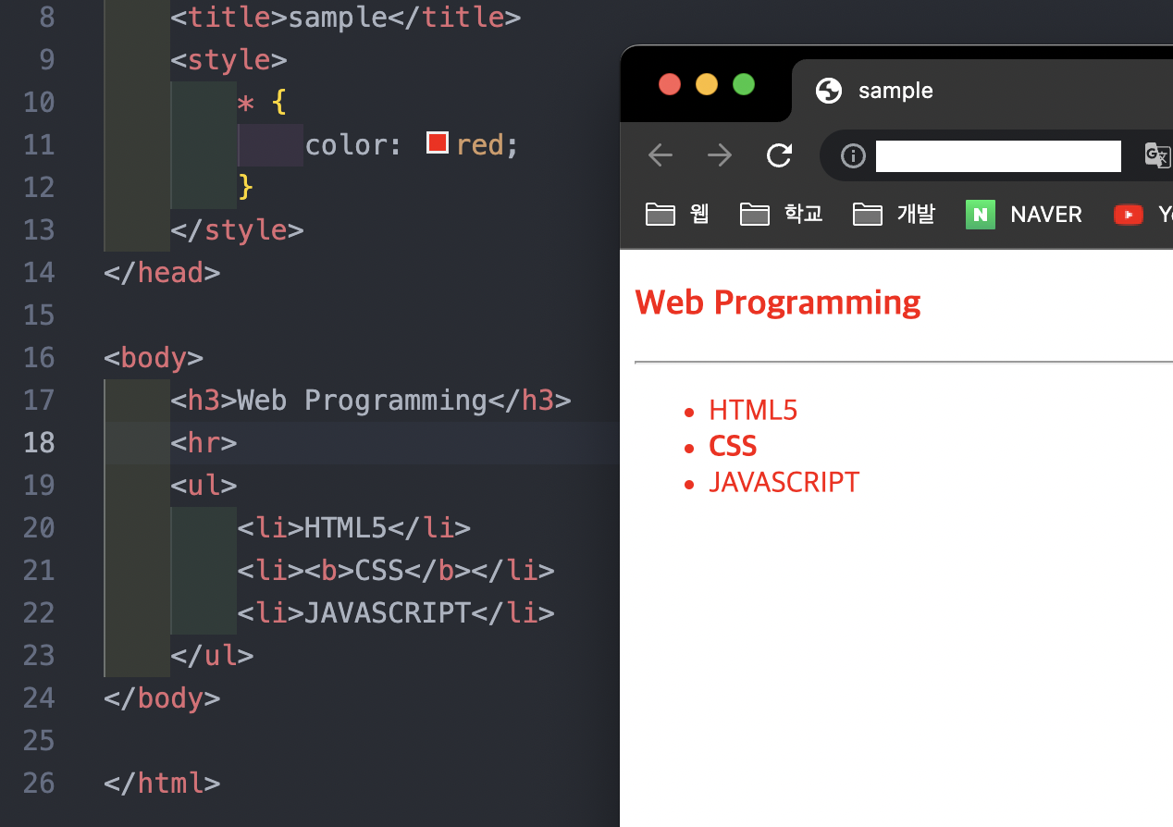Click line number 10 in editor gutter
Image resolution: width=1173 pixels, height=827 pixels.
(x=39, y=102)
